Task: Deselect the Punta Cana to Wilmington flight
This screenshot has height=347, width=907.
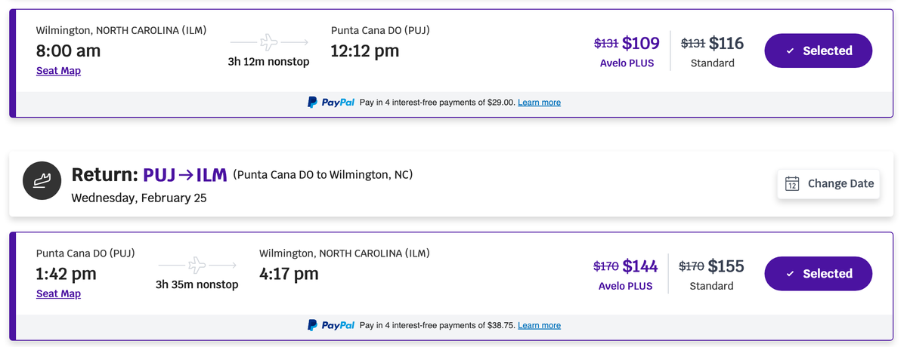Action: tap(819, 275)
